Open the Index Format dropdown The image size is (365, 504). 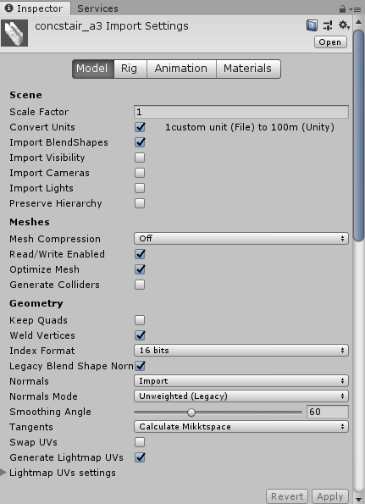(241, 351)
